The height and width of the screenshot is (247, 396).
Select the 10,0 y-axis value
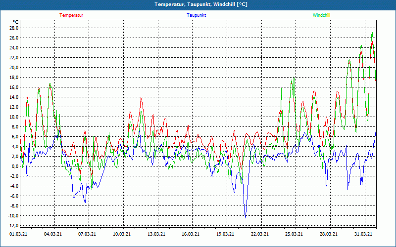pos(14,117)
